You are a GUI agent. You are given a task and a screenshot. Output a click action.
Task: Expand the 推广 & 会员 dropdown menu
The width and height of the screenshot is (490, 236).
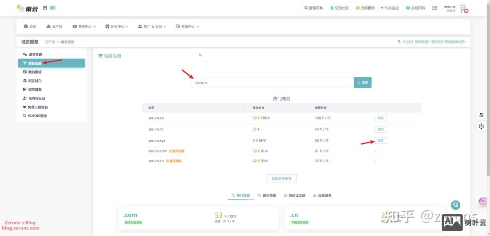[152, 26]
